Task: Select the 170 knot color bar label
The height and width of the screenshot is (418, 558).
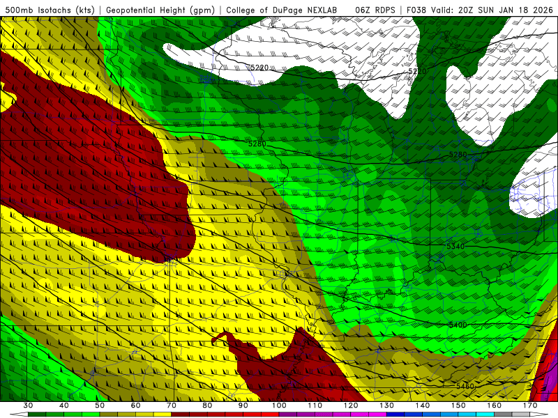Action: [530, 405]
